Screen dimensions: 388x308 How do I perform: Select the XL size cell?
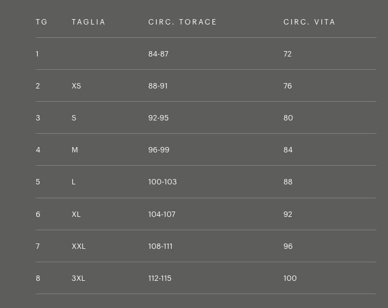[x=76, y=214]
